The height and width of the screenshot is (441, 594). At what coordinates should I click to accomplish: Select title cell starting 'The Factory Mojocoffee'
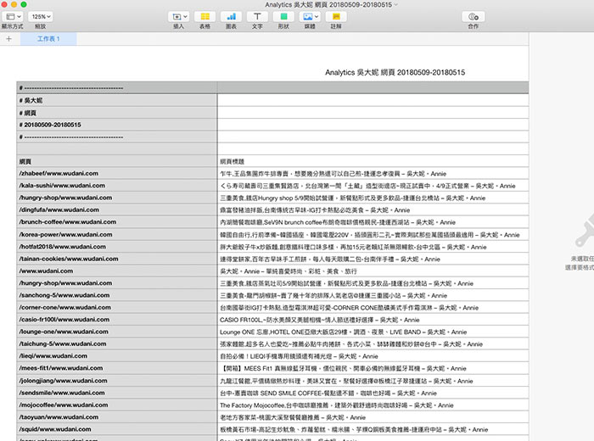coord(373,405)
